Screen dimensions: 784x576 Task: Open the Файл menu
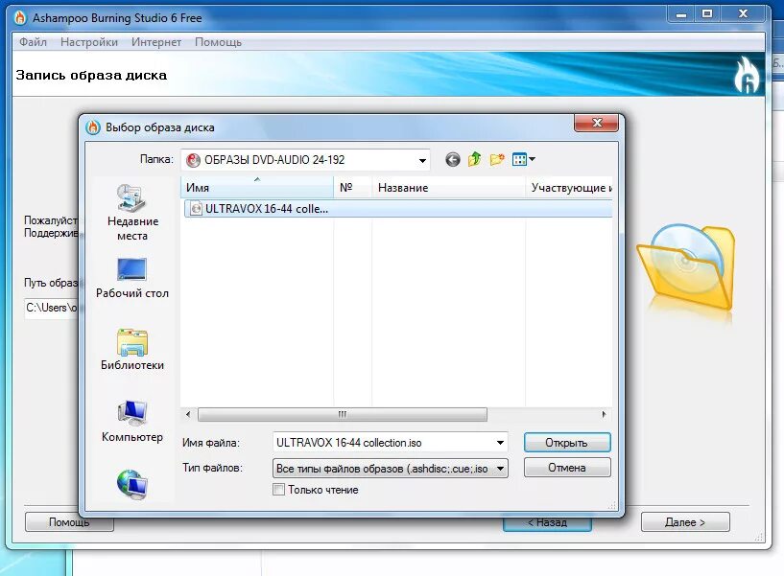pos(33,42)
